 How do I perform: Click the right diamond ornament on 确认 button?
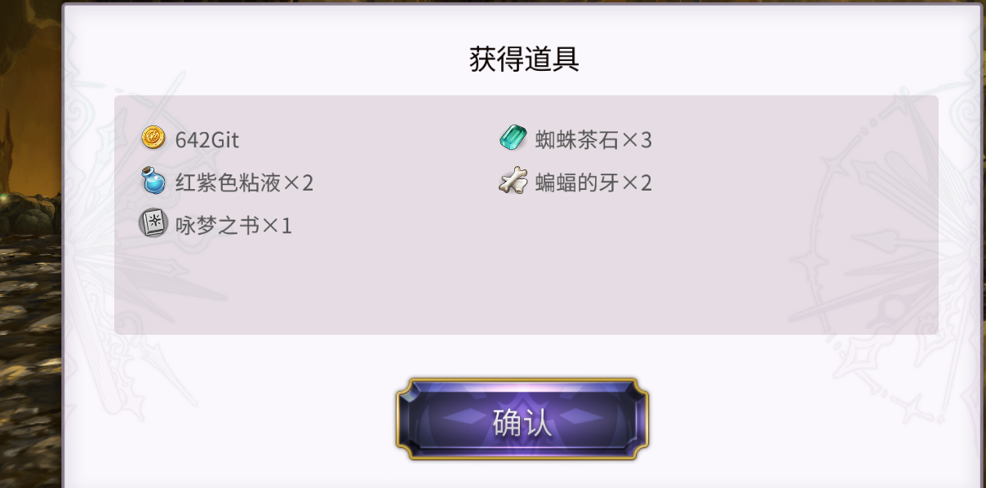(x=580, y=417)
